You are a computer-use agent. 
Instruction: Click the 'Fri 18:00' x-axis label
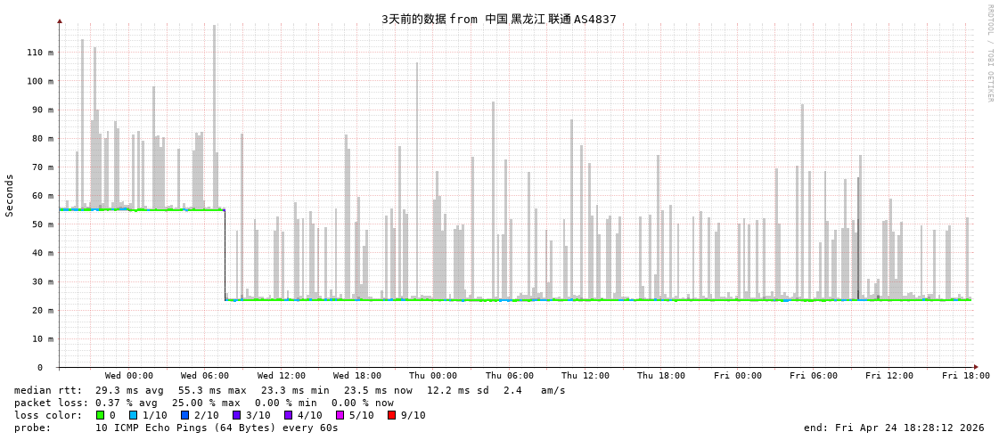click(x=966, y=376)
